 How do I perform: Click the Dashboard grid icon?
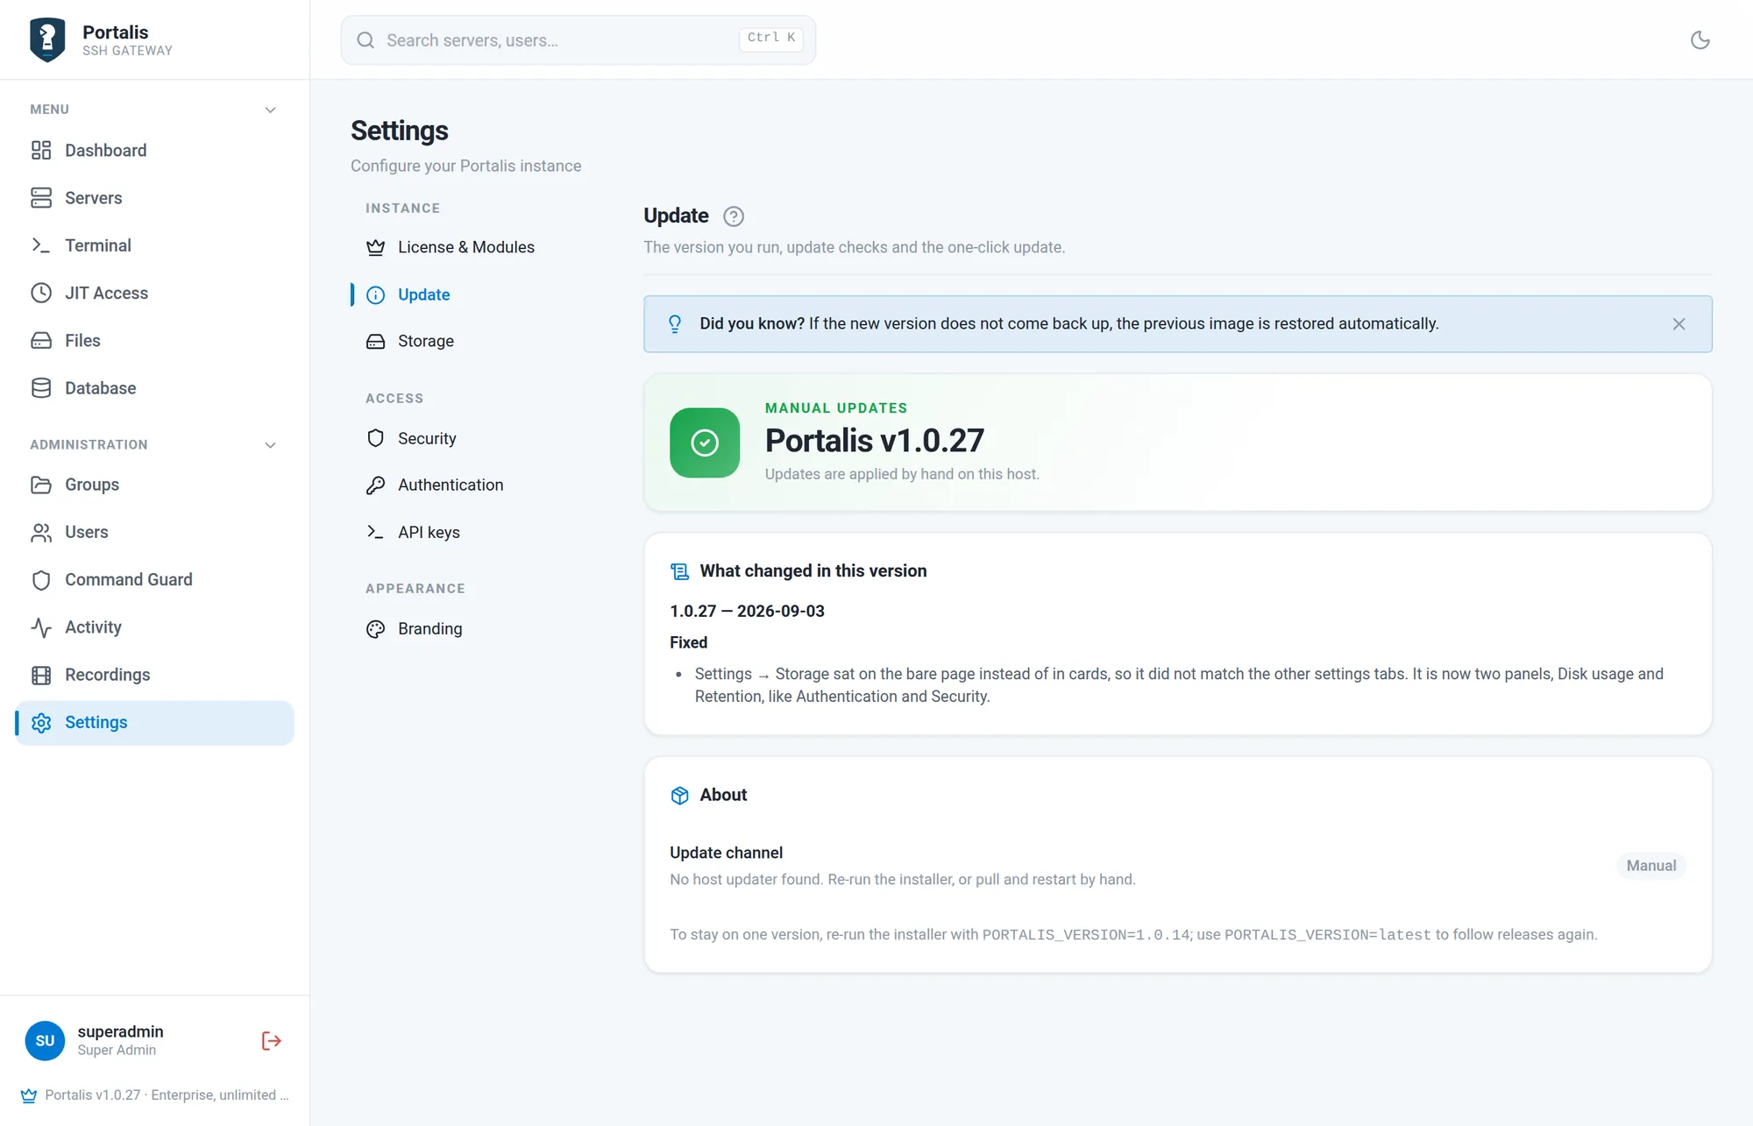click(41, 151)
